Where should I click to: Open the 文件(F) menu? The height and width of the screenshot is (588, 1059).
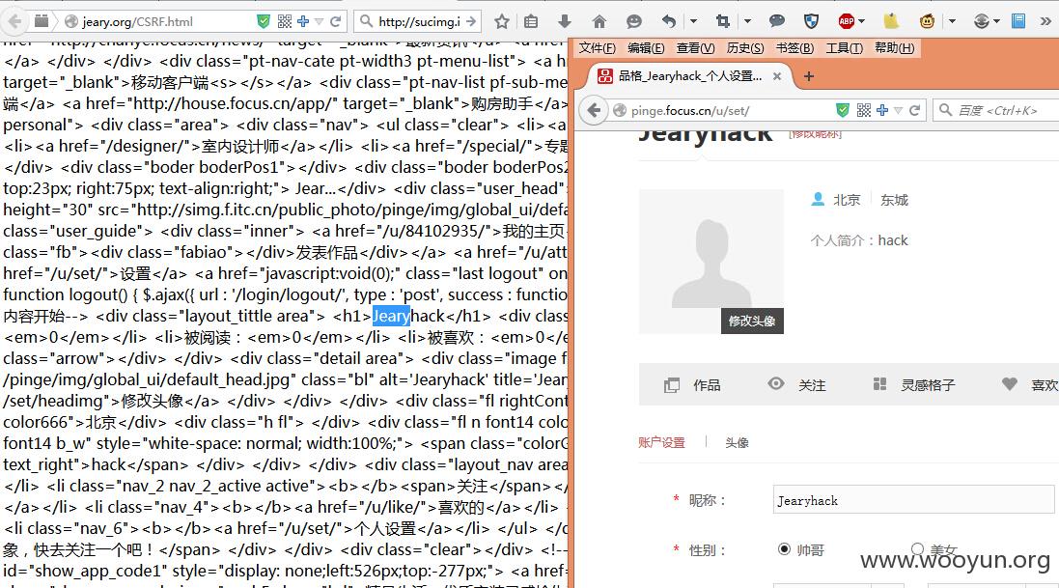point(597,48)
